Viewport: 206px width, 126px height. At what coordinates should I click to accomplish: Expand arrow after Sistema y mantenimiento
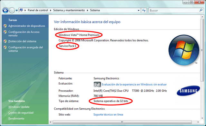click(x=88, y=10)
